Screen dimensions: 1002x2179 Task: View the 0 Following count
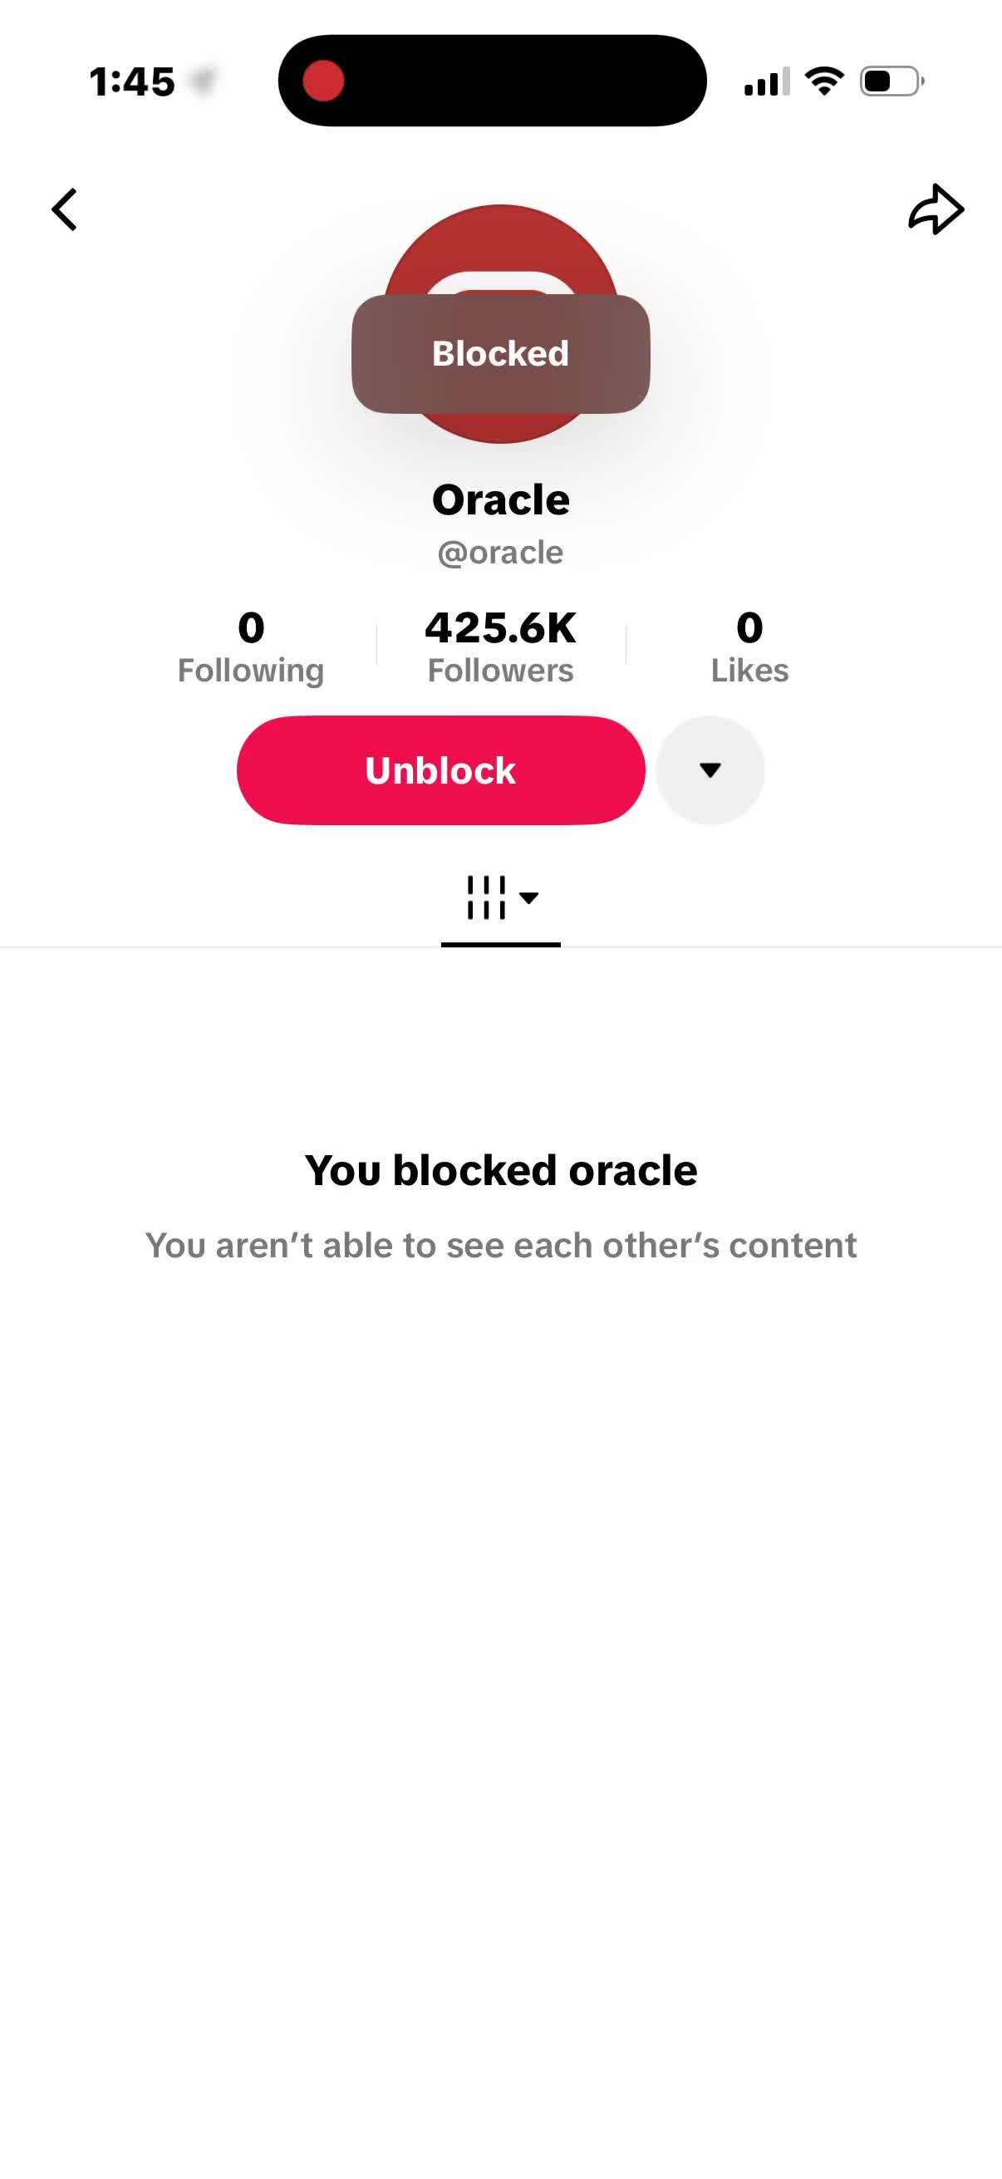[250, 647]
